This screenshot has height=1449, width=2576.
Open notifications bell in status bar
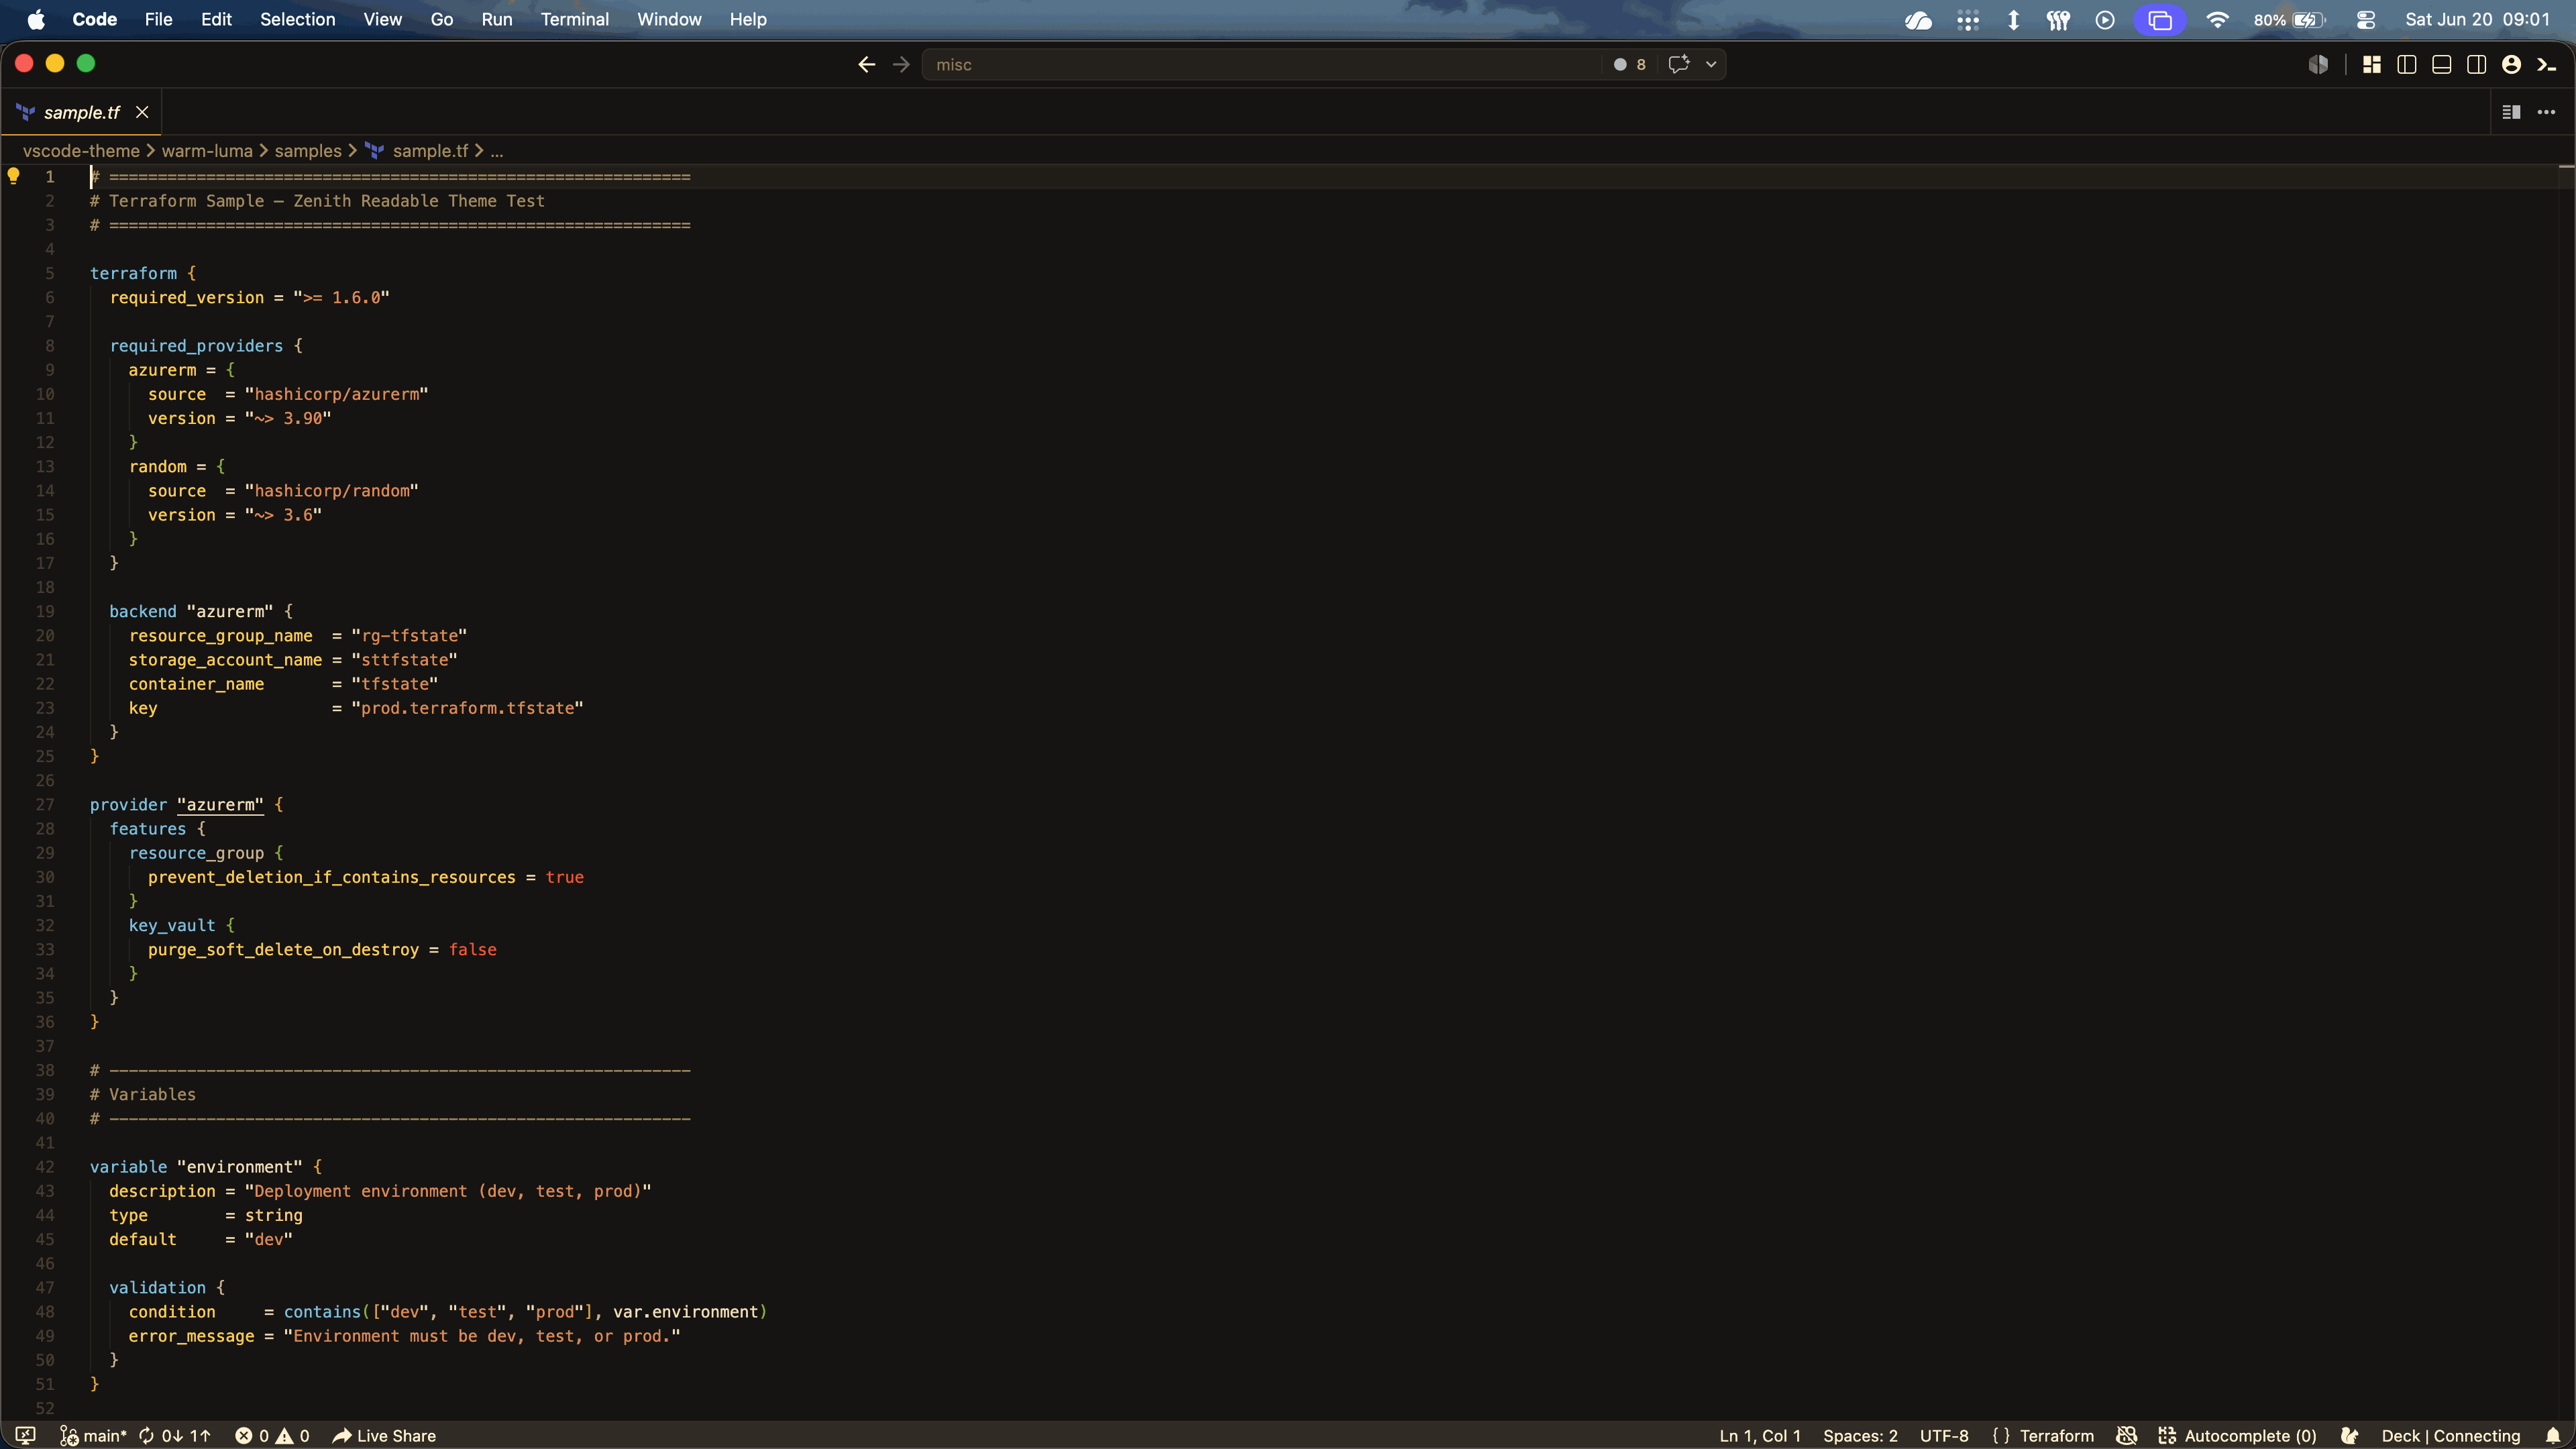(2553, 1435)
